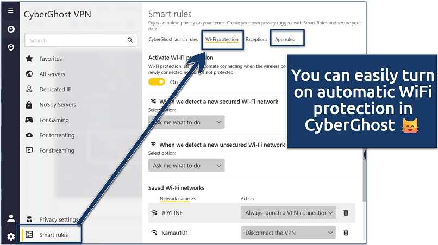The height and width of the screenshot is (245, 438).
Task: Click the Smart rules list icon
Action: [29, 234]
